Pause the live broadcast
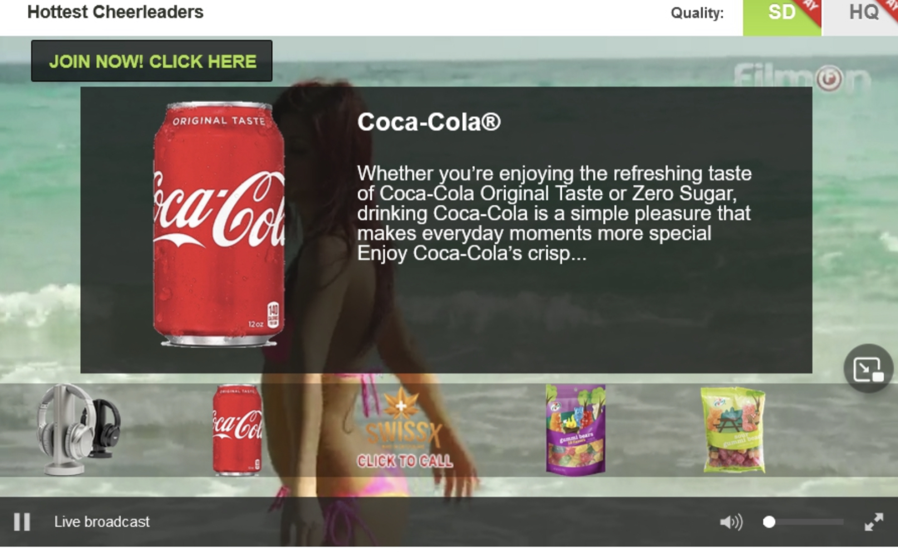Image resolution: width=898 pixels, height=553 pixels. pos(22,522)
